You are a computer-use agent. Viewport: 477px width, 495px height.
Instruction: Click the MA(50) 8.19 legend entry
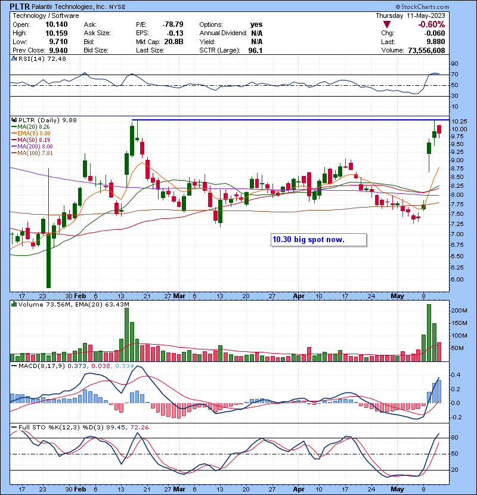(x=30, y=140)
